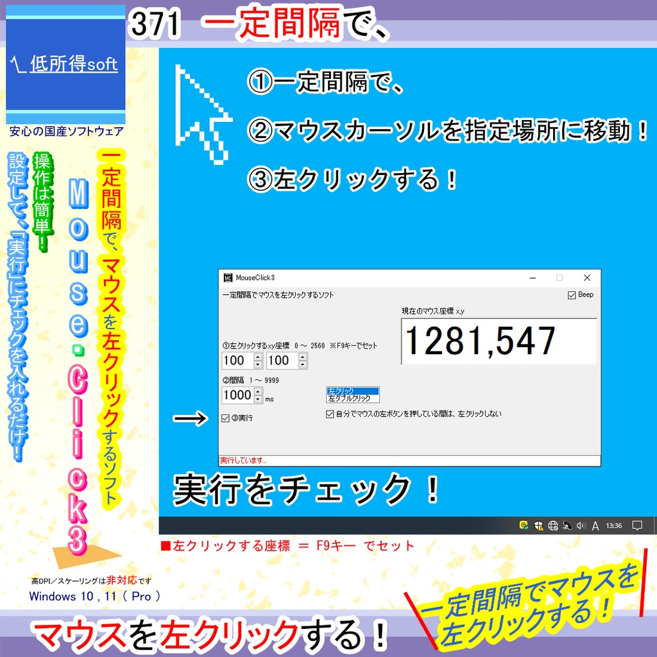Click the MouseClick3 icon in the title bar
Screen dimensions: 657x657
coord(228,278)
